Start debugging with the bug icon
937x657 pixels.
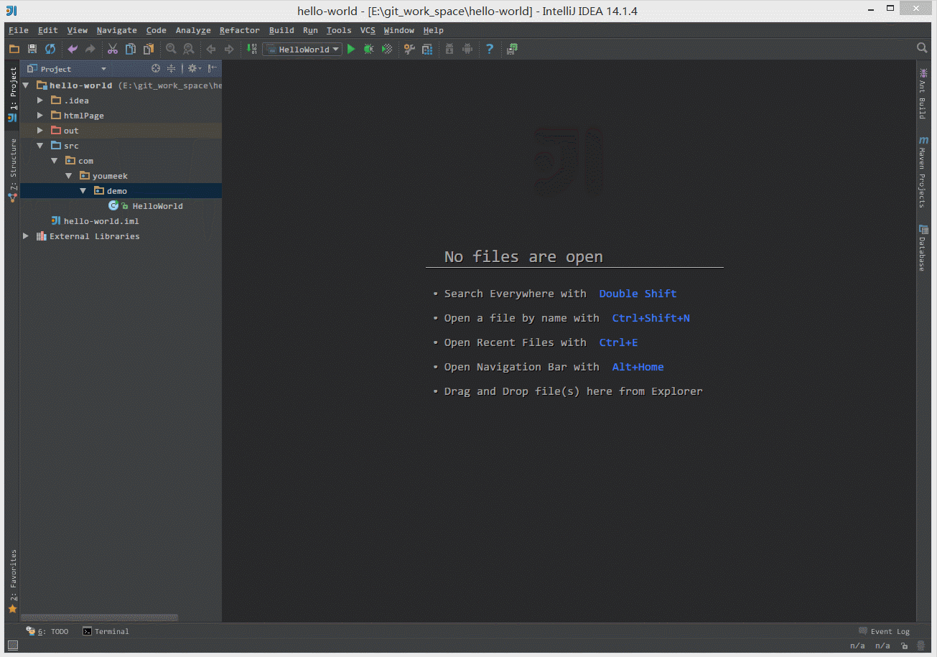(x=368, y=49)
